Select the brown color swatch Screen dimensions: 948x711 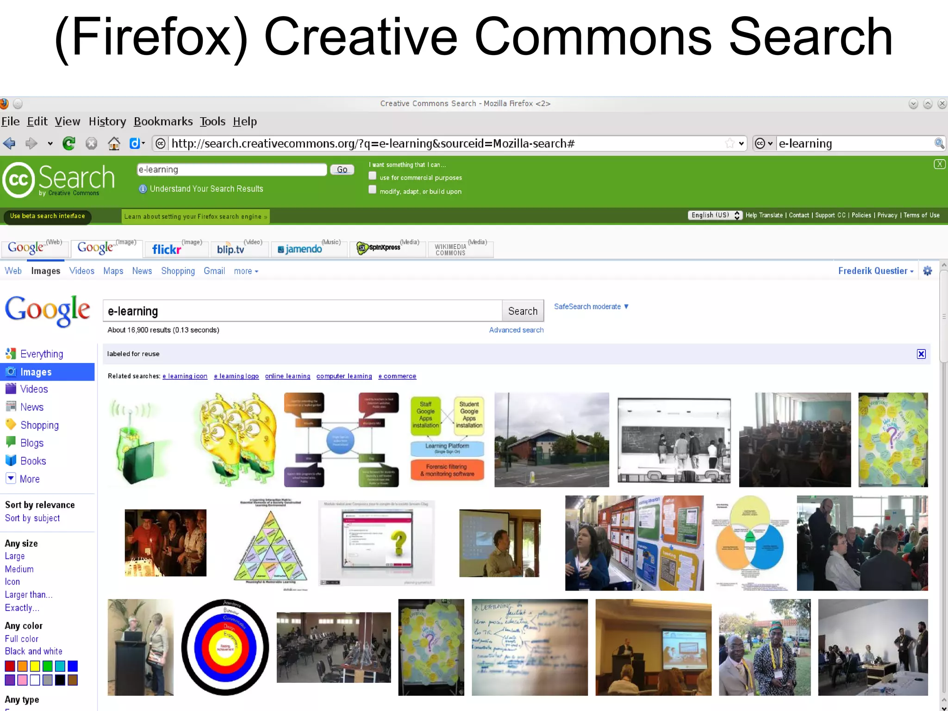(72, 680)
